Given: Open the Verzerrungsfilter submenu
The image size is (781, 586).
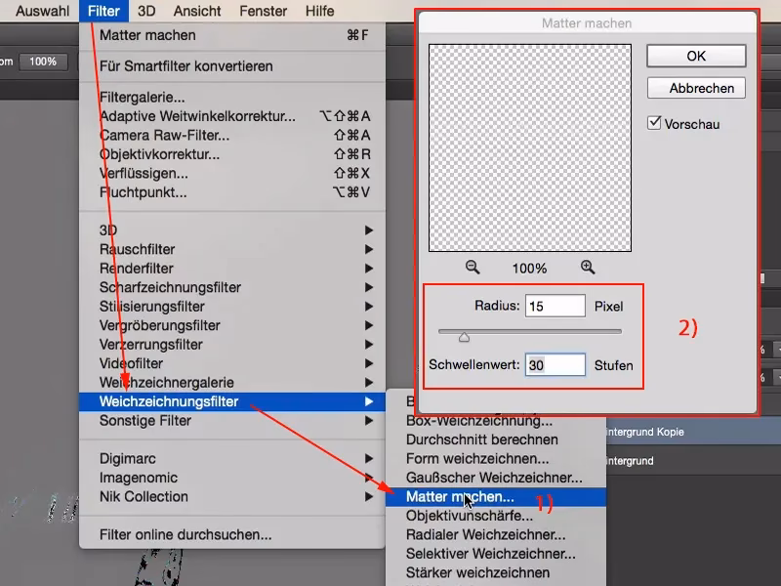Looking at the screenshot, I should (150, 344).
